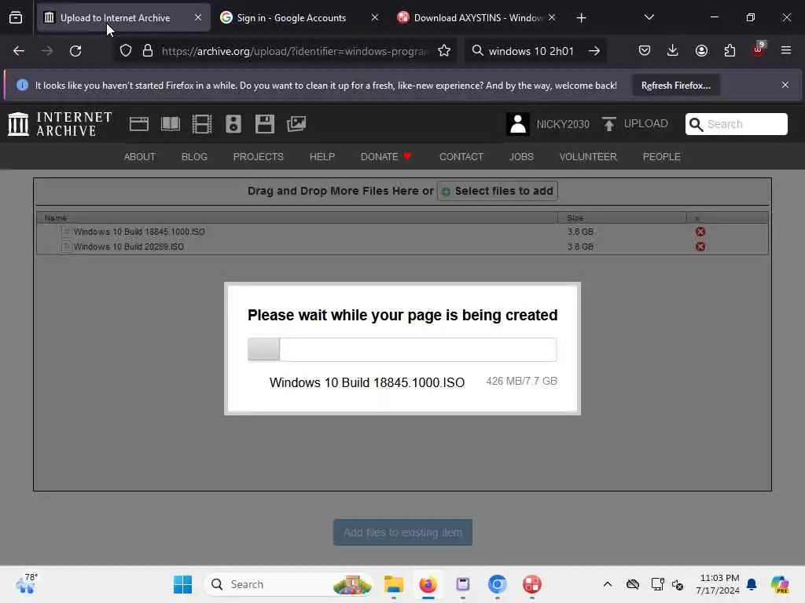Open the PEOPLE page link
Viewport: 805px width, 603px height.
tap(661, 157)
